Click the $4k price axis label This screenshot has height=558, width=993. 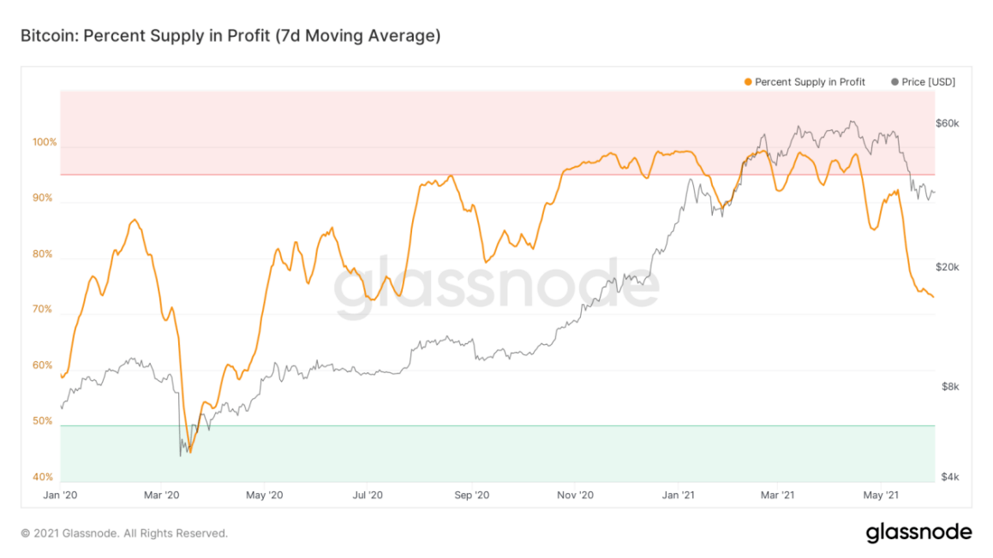[x=949, y=478]
